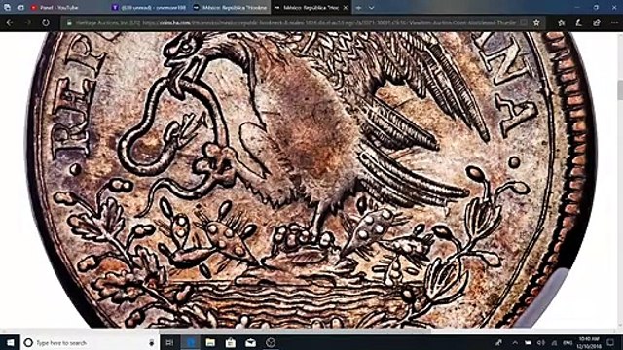This screenshot has width=623, height=350.
Task: Activate Cortana microphone in search box
Action: click(152, 342)
